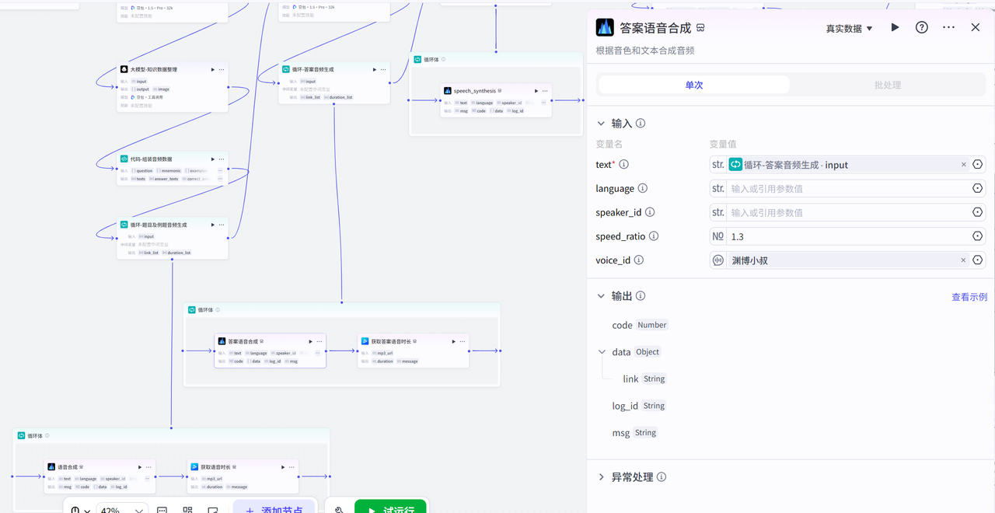The width and height of the screenshot is (995, 513).
Task: Focus the speaker_id value input field
Action: (849, 212)
